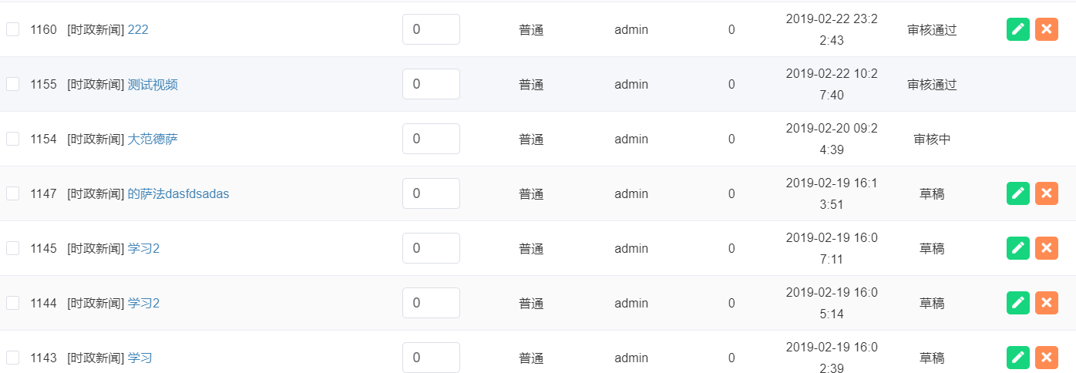Check the box next to article 1154
The height and width of the screenshot is (373, 1076).
click(x=13, y=139)
